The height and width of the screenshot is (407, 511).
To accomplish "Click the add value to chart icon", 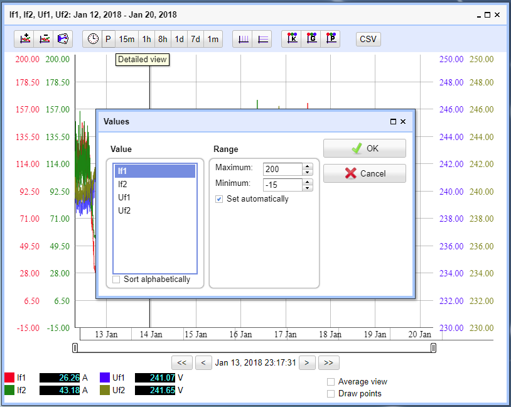I will click(24, 39).
